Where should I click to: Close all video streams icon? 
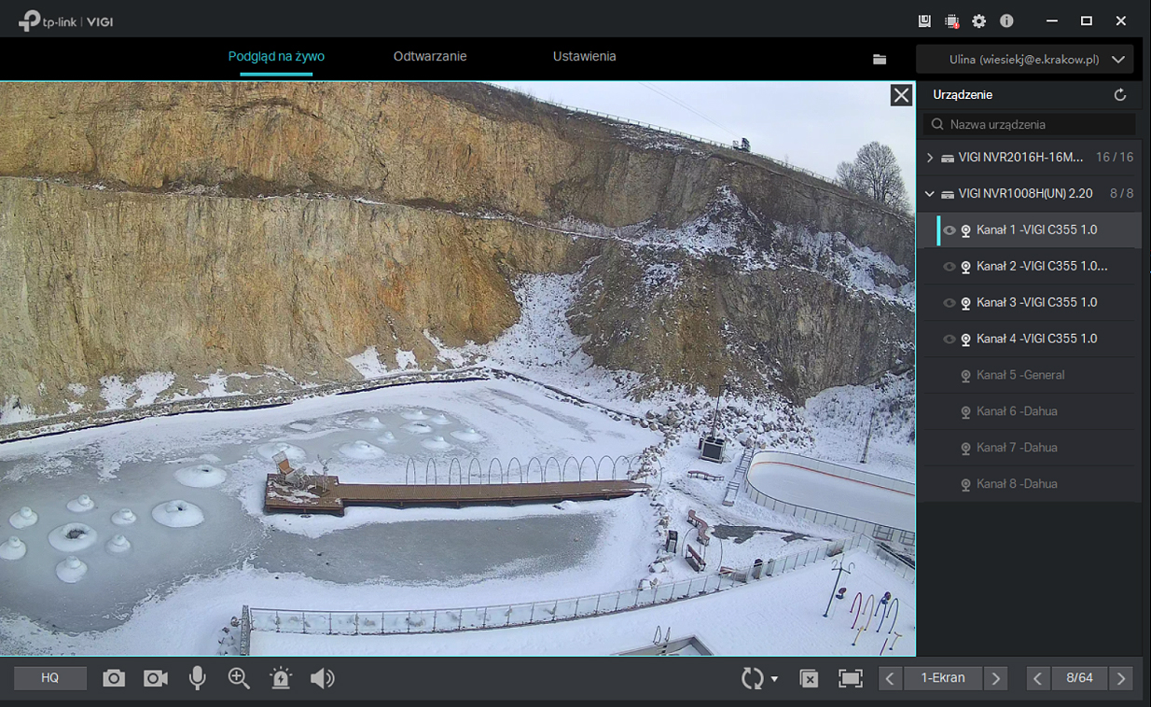point(810,678)
